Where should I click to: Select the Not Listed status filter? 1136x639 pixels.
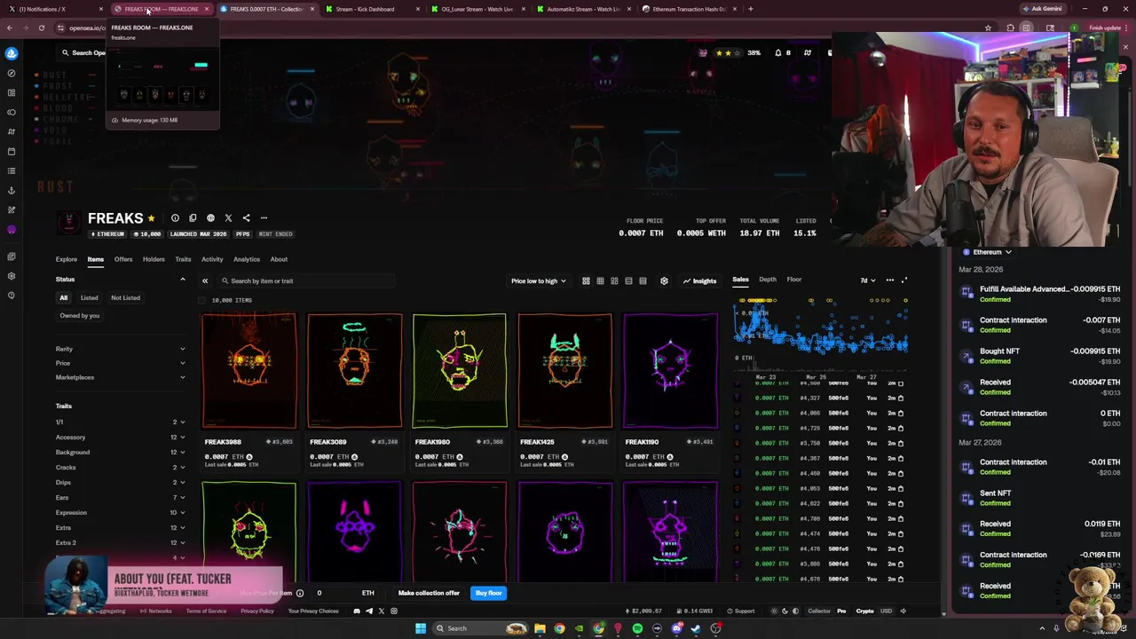[125, 298]
